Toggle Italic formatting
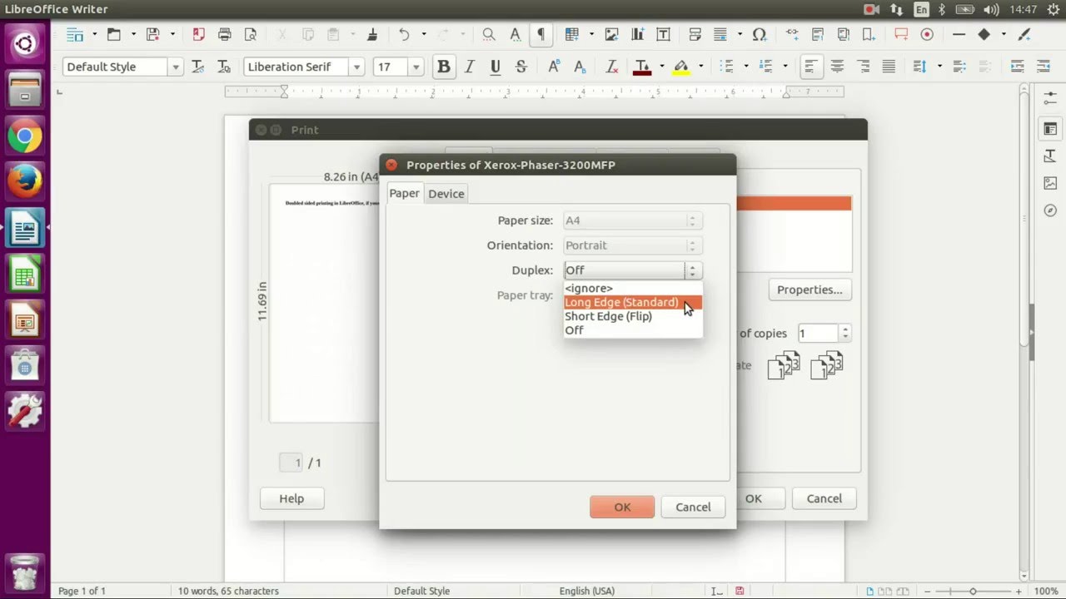This screenshot has height=599, width=1066. click(469, 67)
